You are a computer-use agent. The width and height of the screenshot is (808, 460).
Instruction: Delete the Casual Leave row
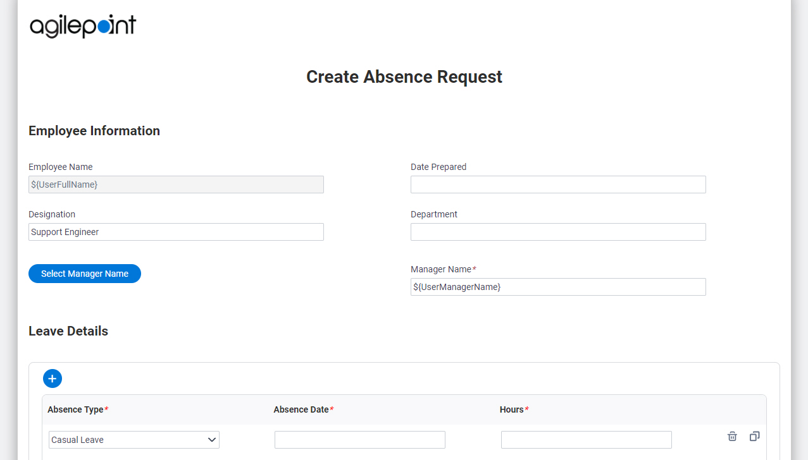pyautogui.click(x=732, y=436)
